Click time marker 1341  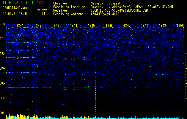tap(20, 25)
